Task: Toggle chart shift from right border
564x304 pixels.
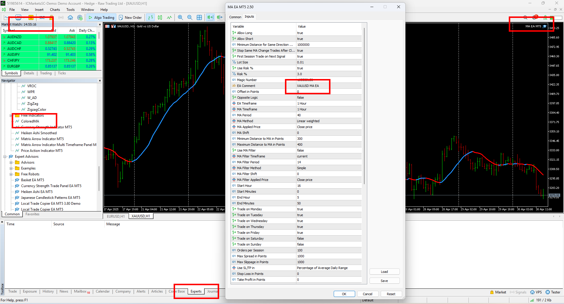Action: pyautogui.click(x=220, y=18)
